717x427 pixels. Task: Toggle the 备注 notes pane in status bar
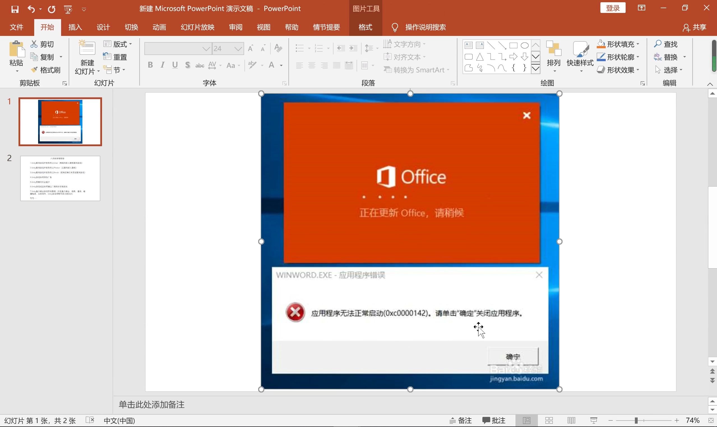[x=461, y=421]
